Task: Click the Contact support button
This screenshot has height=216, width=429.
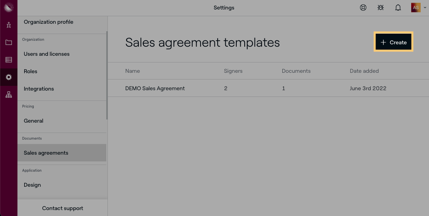Action: [x=63, y=208]
